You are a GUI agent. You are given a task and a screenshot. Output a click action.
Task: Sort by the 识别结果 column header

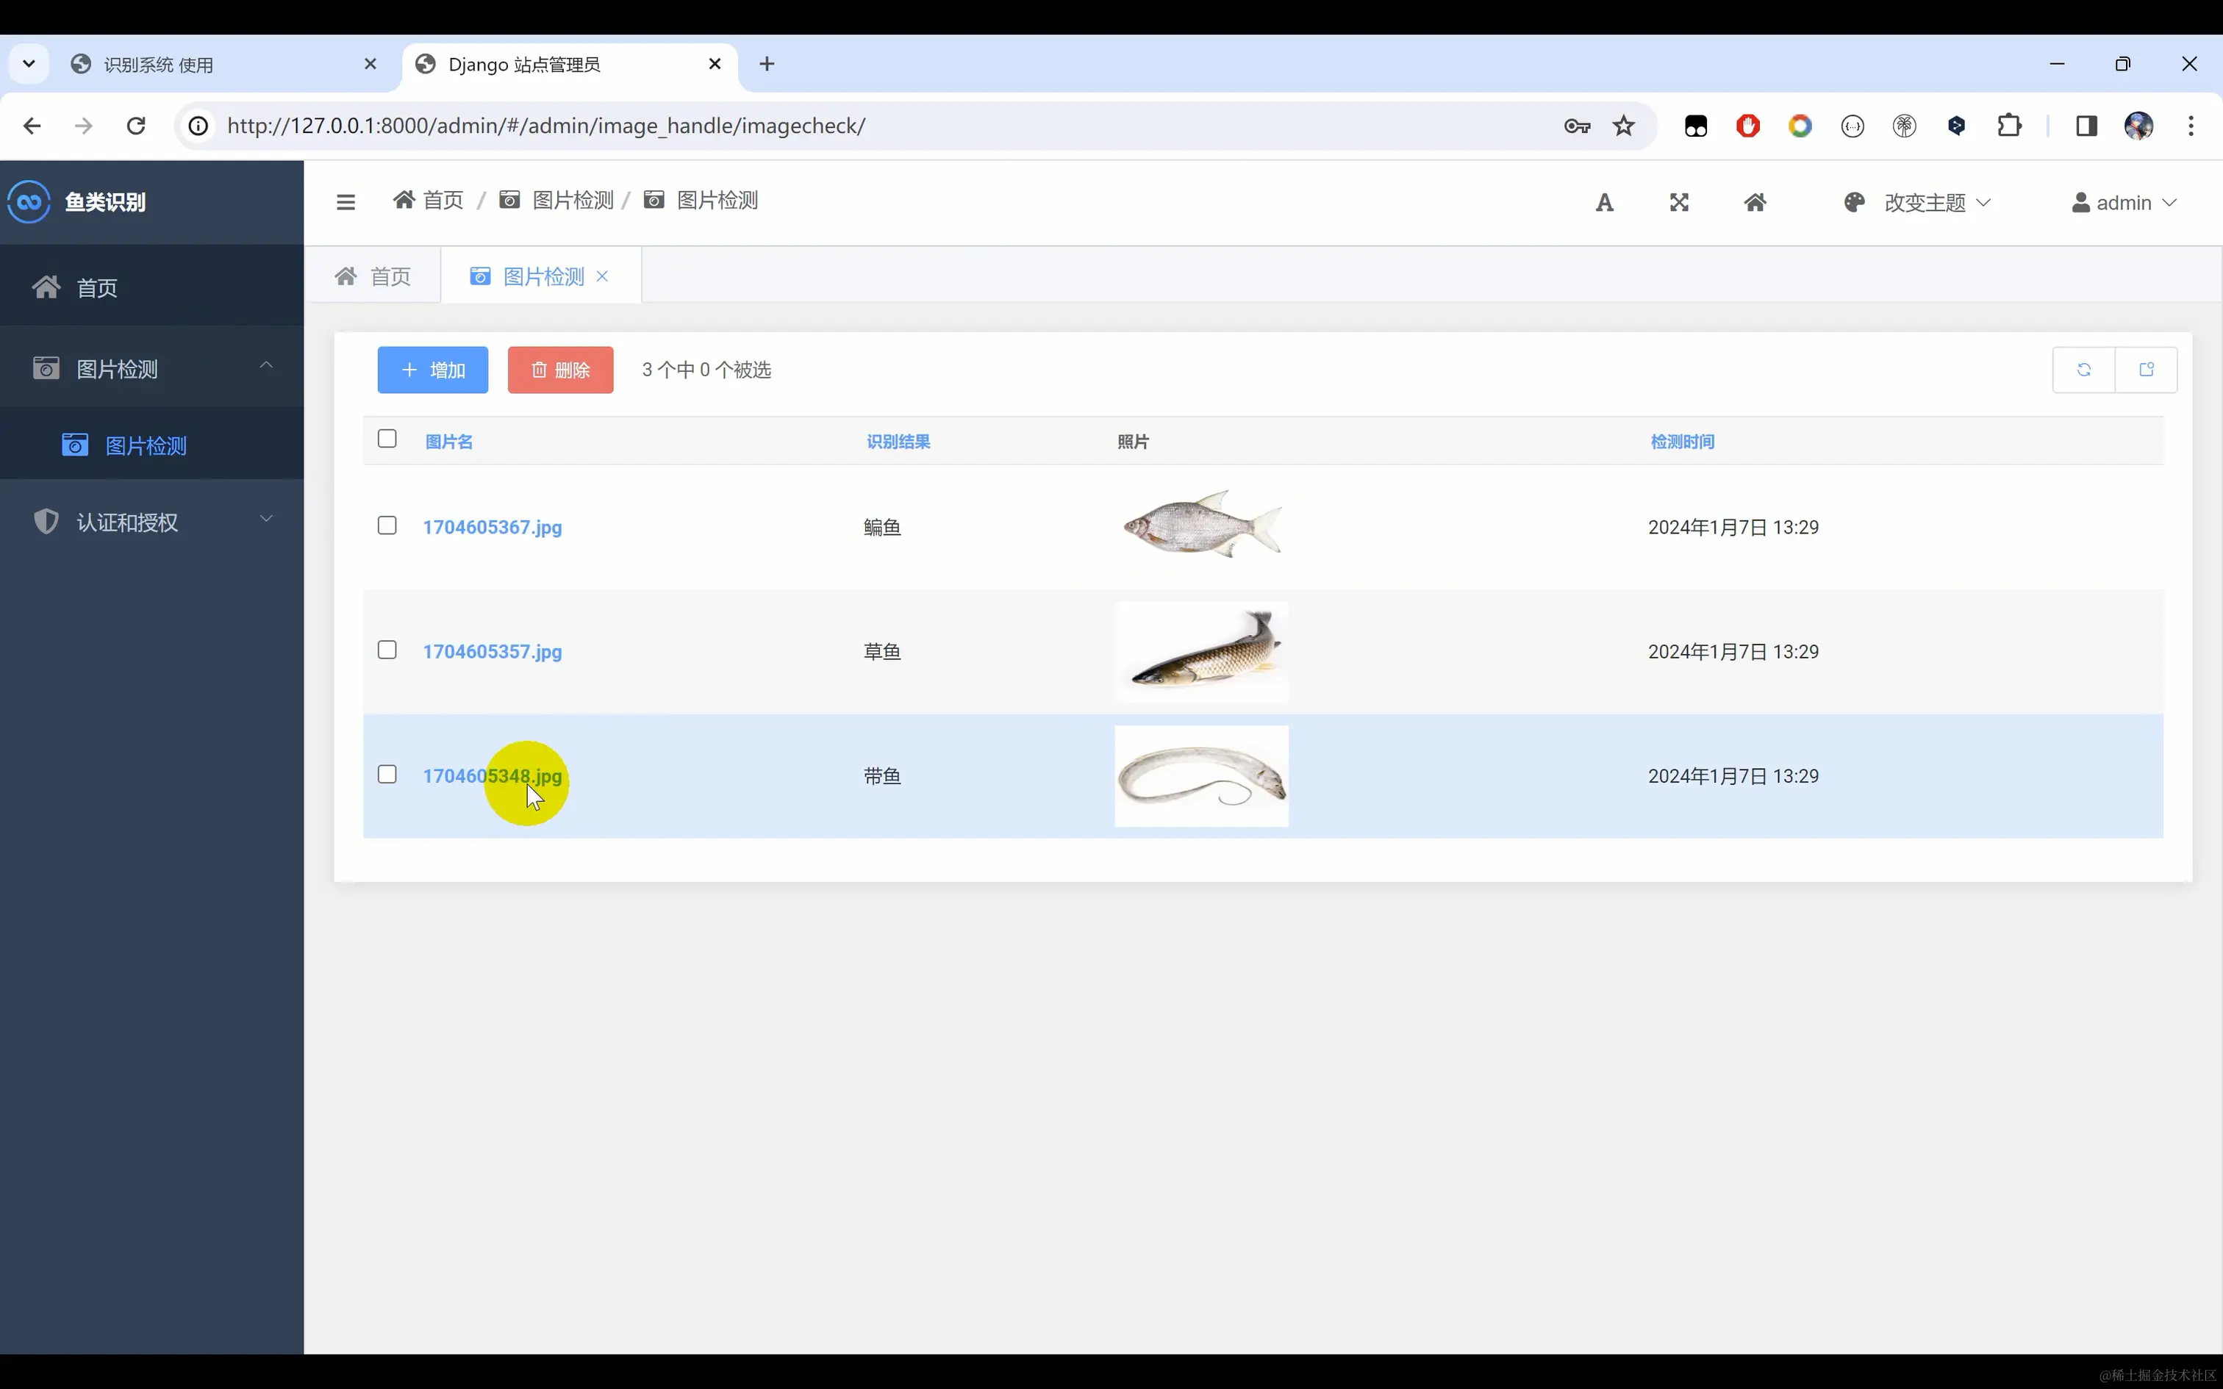pos(898,441)
